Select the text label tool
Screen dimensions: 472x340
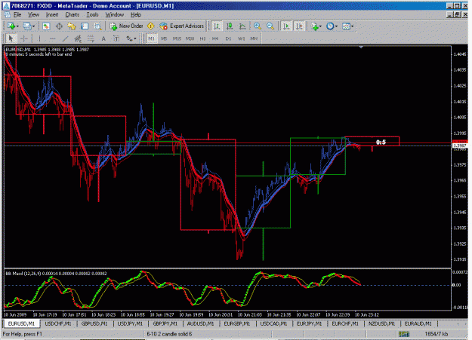116,38
